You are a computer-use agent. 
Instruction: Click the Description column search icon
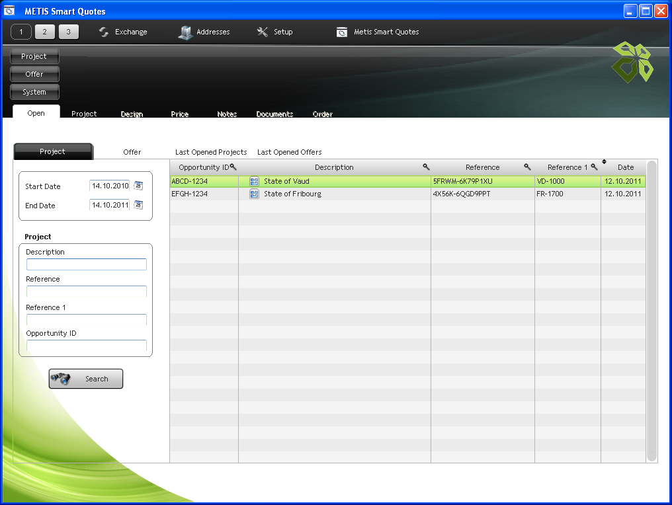click(426, 167)
